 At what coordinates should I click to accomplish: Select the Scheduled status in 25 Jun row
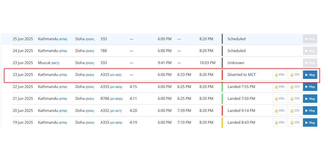coord(236,39)
